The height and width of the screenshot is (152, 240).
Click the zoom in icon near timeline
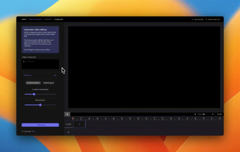[x=213, y=114]
